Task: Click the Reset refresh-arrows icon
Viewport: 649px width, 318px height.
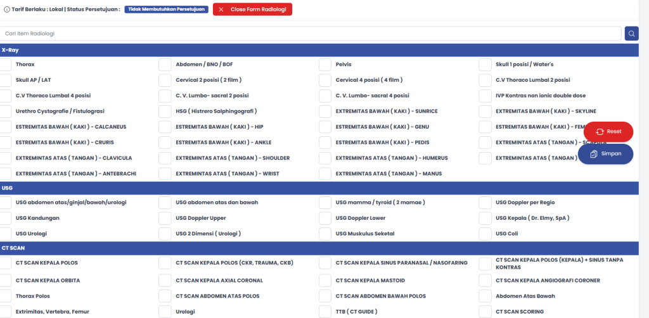Action: pos(598,132)
